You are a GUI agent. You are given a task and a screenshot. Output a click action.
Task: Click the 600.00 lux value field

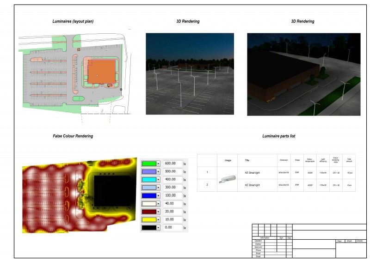tap(173, 164)
